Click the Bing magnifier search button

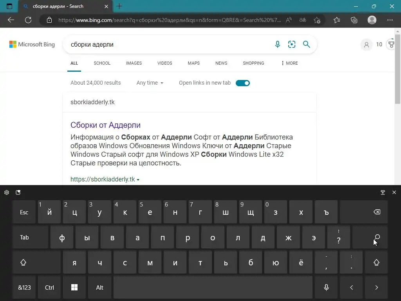pyautogui.click(x=306, y=44)
